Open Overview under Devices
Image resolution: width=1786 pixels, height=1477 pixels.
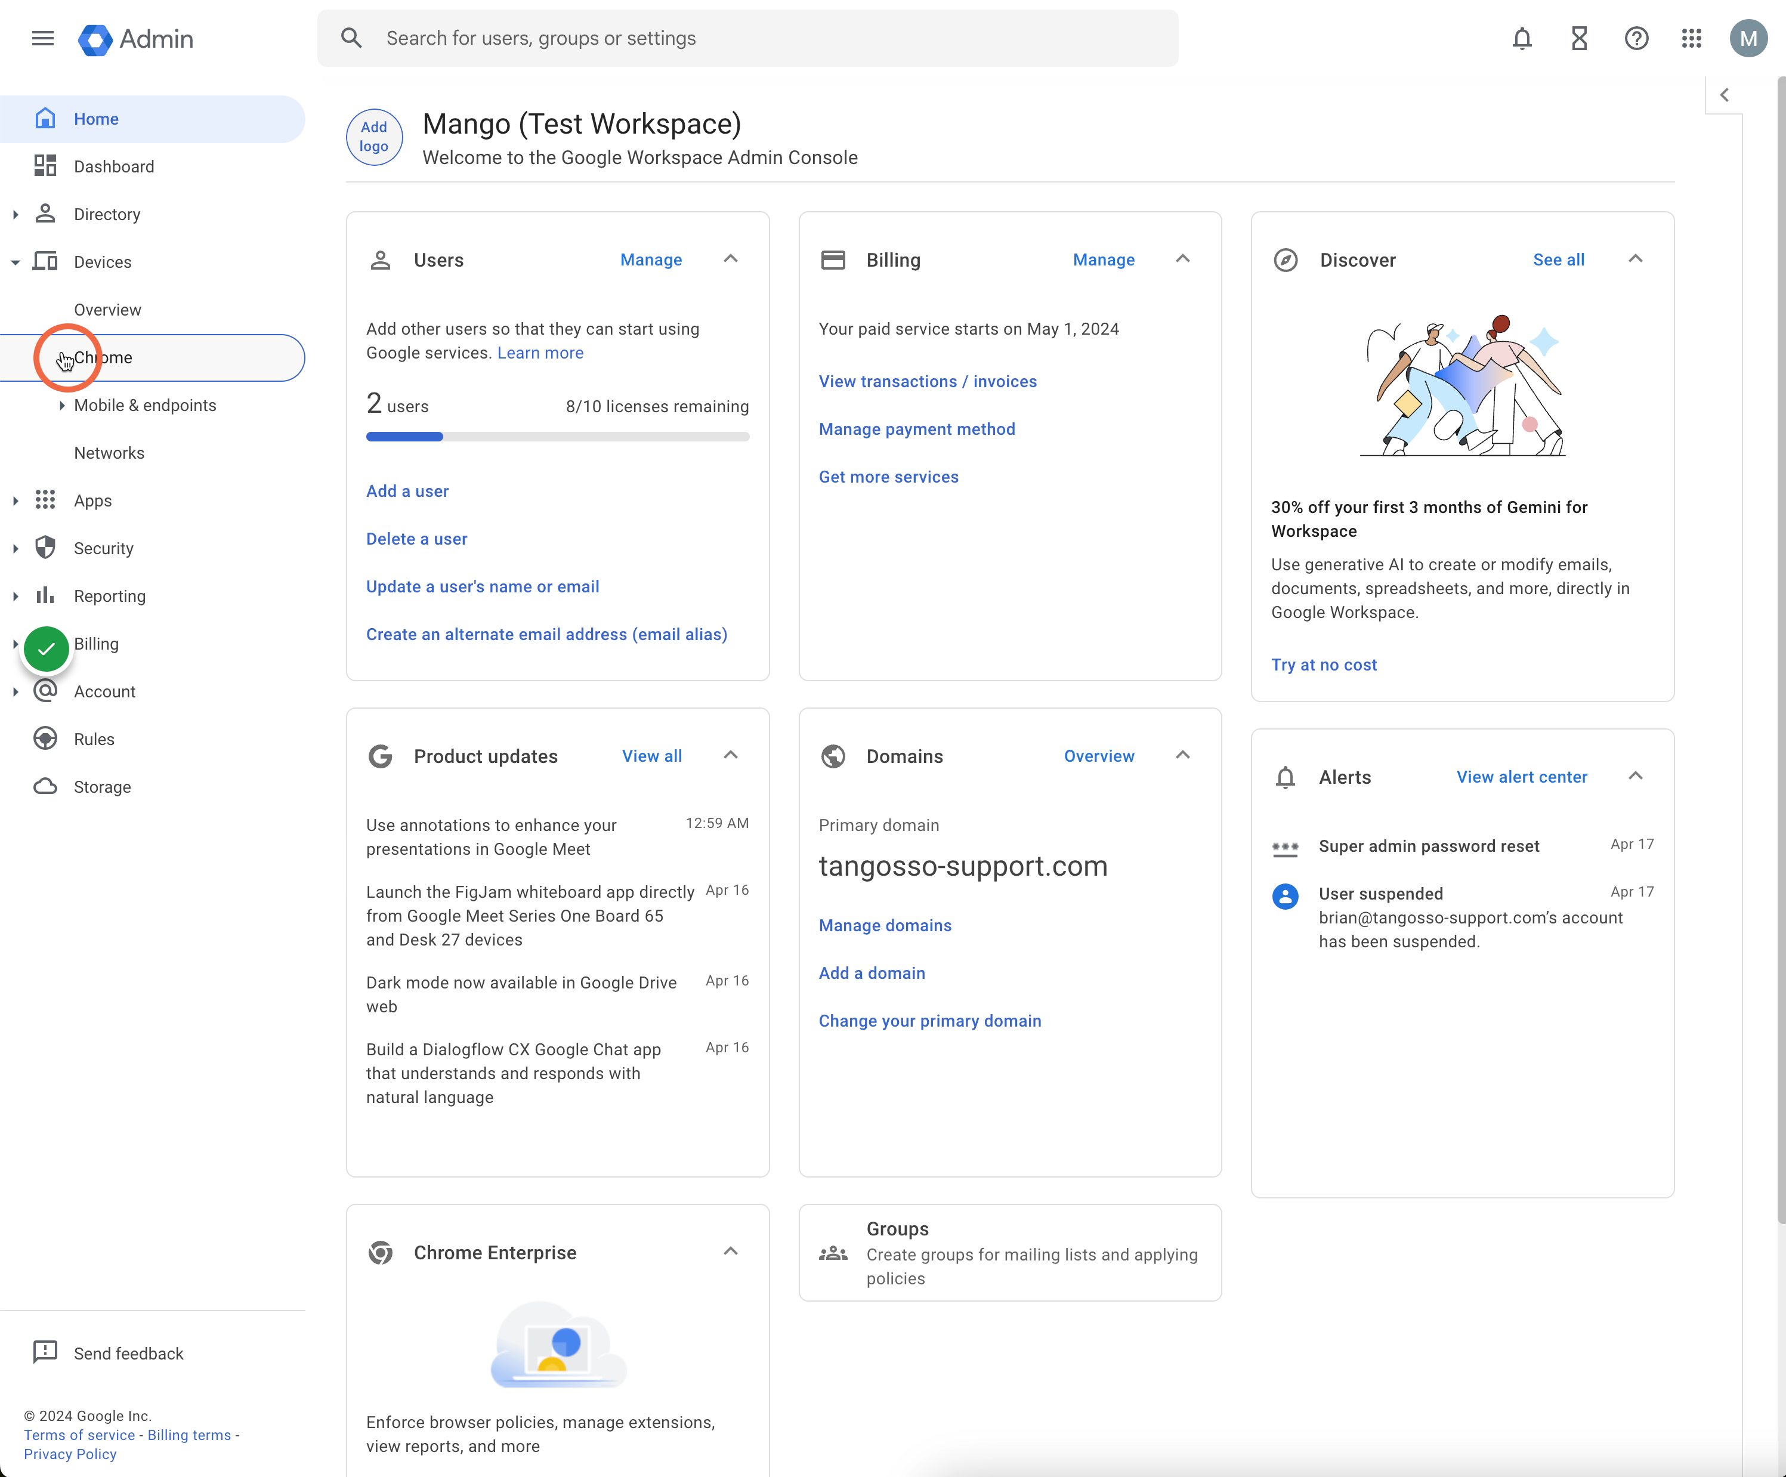107,310
